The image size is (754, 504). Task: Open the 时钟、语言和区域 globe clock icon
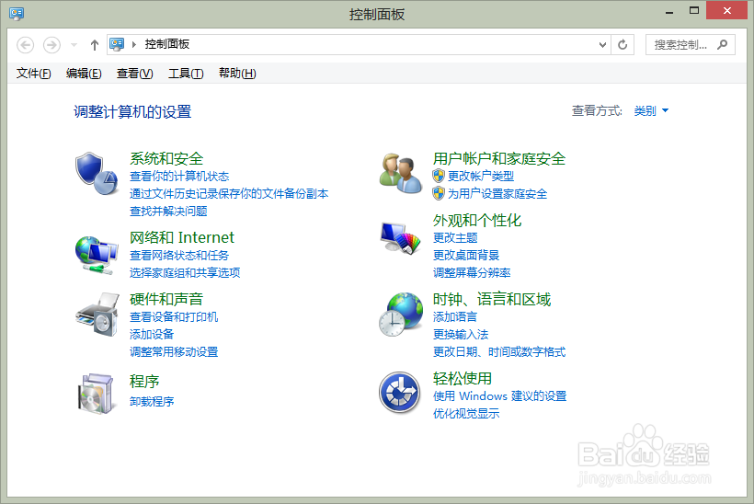[x=400, y=315]
